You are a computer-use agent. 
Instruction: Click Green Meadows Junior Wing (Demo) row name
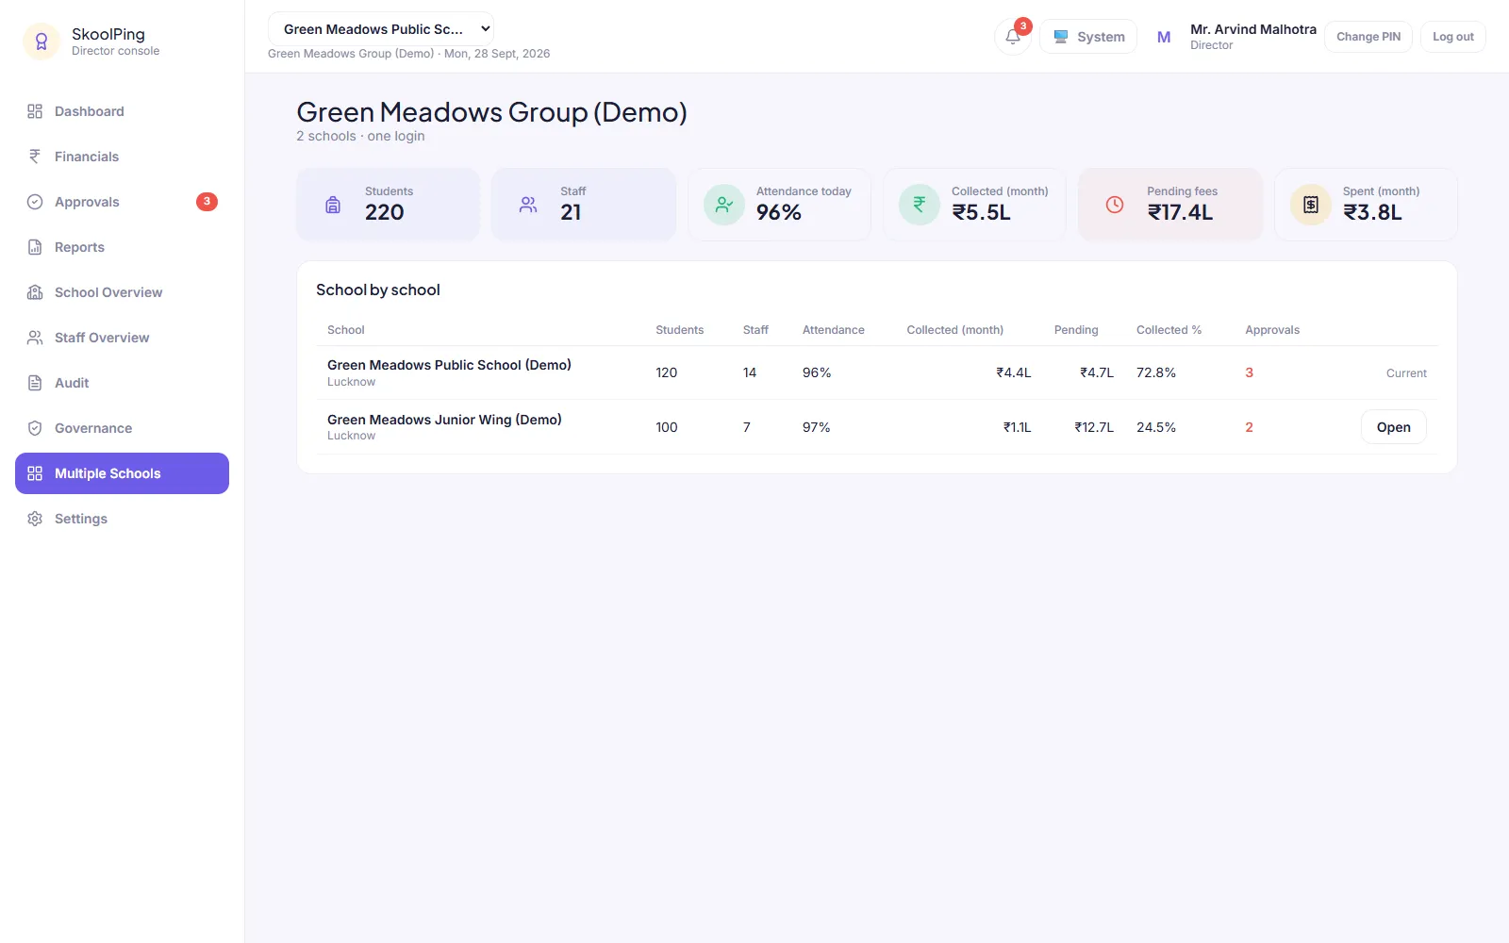click(444, 420)
